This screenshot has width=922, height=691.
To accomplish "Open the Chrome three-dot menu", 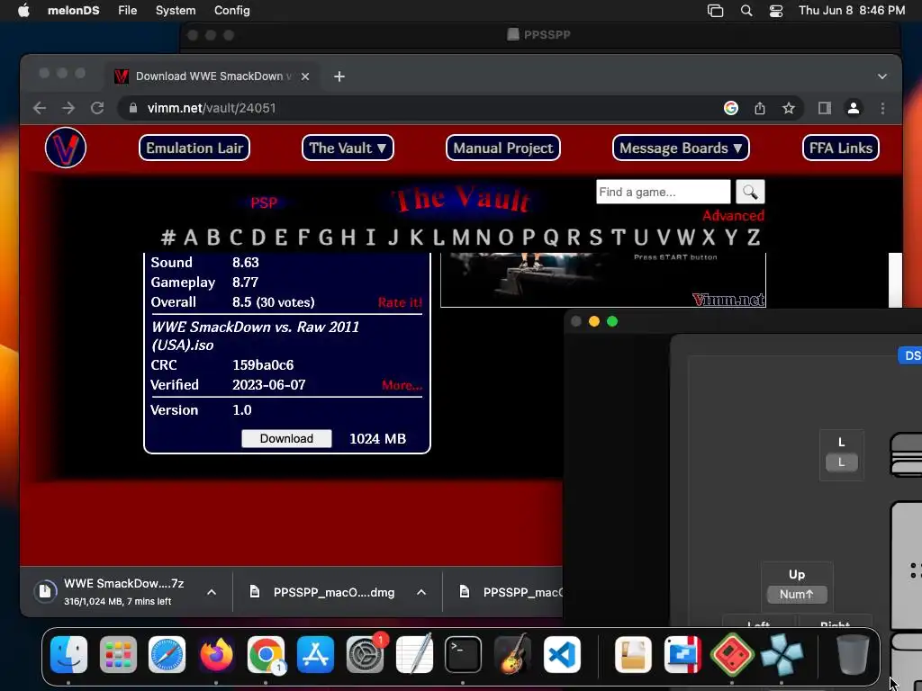I will coord(882,108).
